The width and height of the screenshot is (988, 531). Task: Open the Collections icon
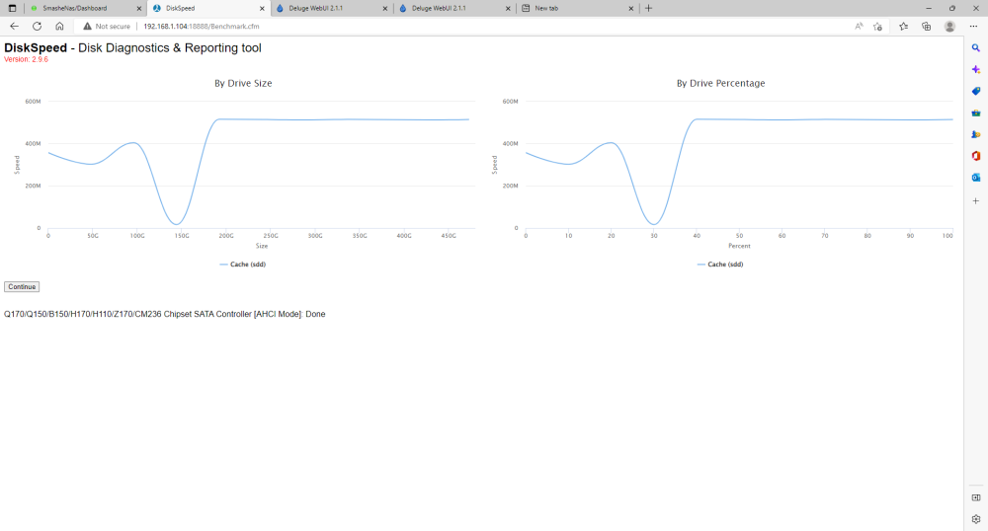click(x=927, y=27)
